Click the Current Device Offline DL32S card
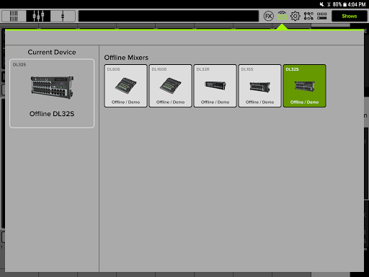 click(x=52, y=93)
